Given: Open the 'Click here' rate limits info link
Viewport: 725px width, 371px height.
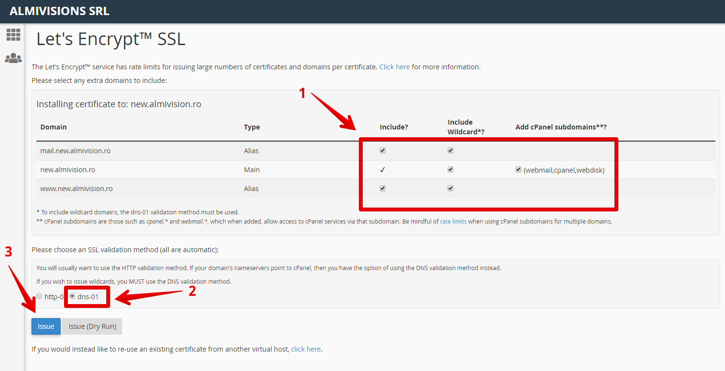Looking at the screenshot, I should tap(395, 67).
